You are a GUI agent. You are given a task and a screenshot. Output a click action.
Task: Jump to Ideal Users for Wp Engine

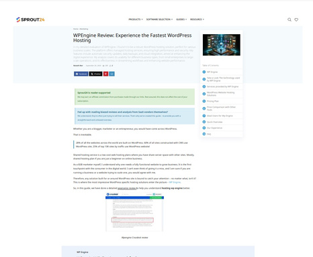point(220,116)
